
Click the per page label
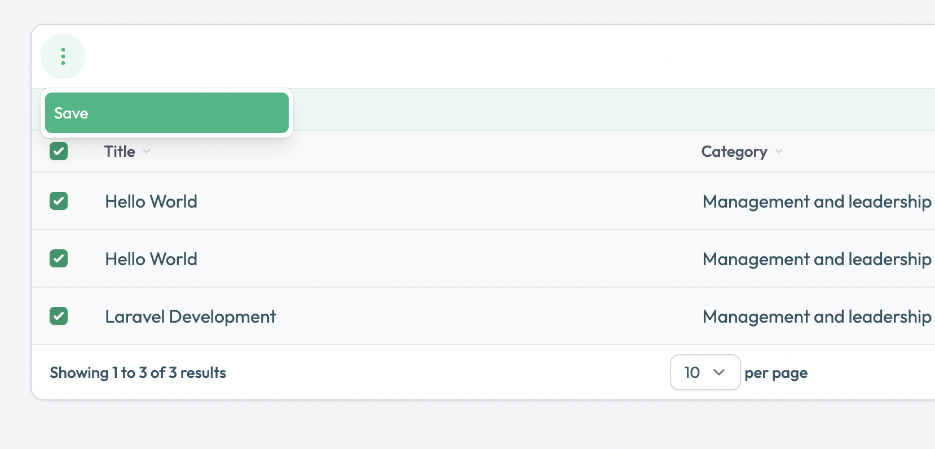tap(776, 373)
